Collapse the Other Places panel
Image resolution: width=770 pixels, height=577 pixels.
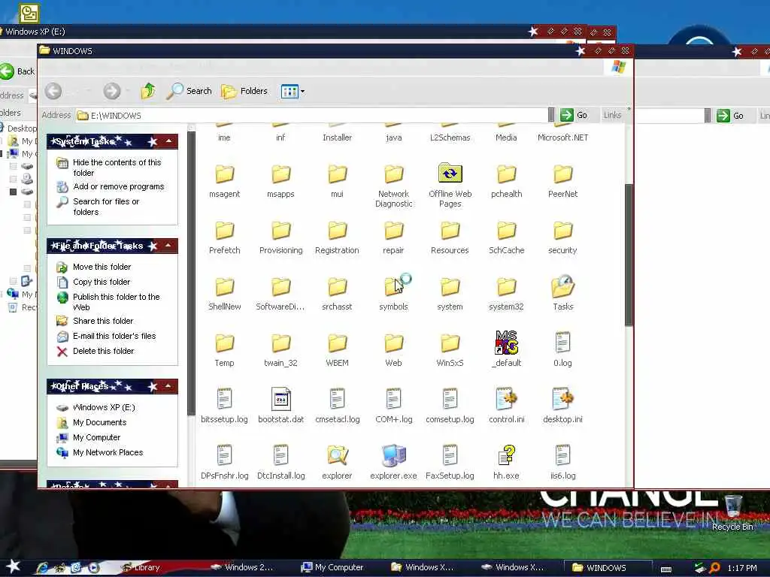coord(168,386)
